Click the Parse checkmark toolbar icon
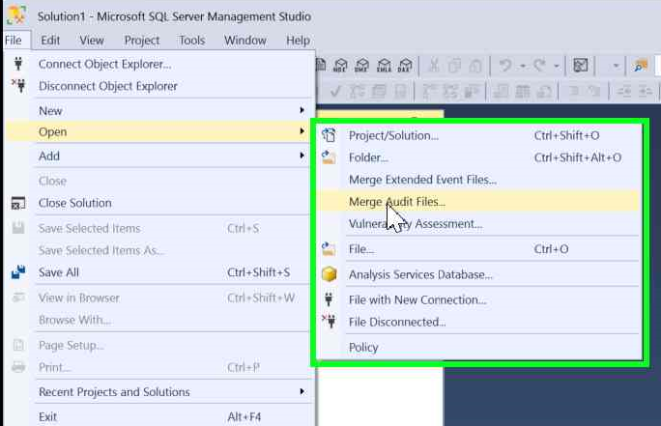The image size is (661, 426). 335,91
